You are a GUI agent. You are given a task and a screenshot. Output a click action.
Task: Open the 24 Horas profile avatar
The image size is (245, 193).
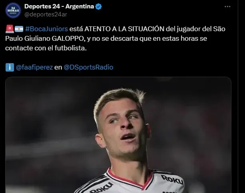coord(13,10)
